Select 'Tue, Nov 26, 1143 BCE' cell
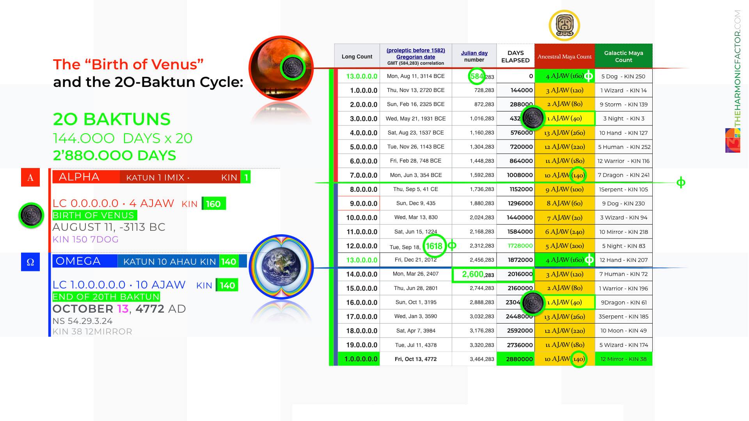749x421 pixels. point(416,147)
